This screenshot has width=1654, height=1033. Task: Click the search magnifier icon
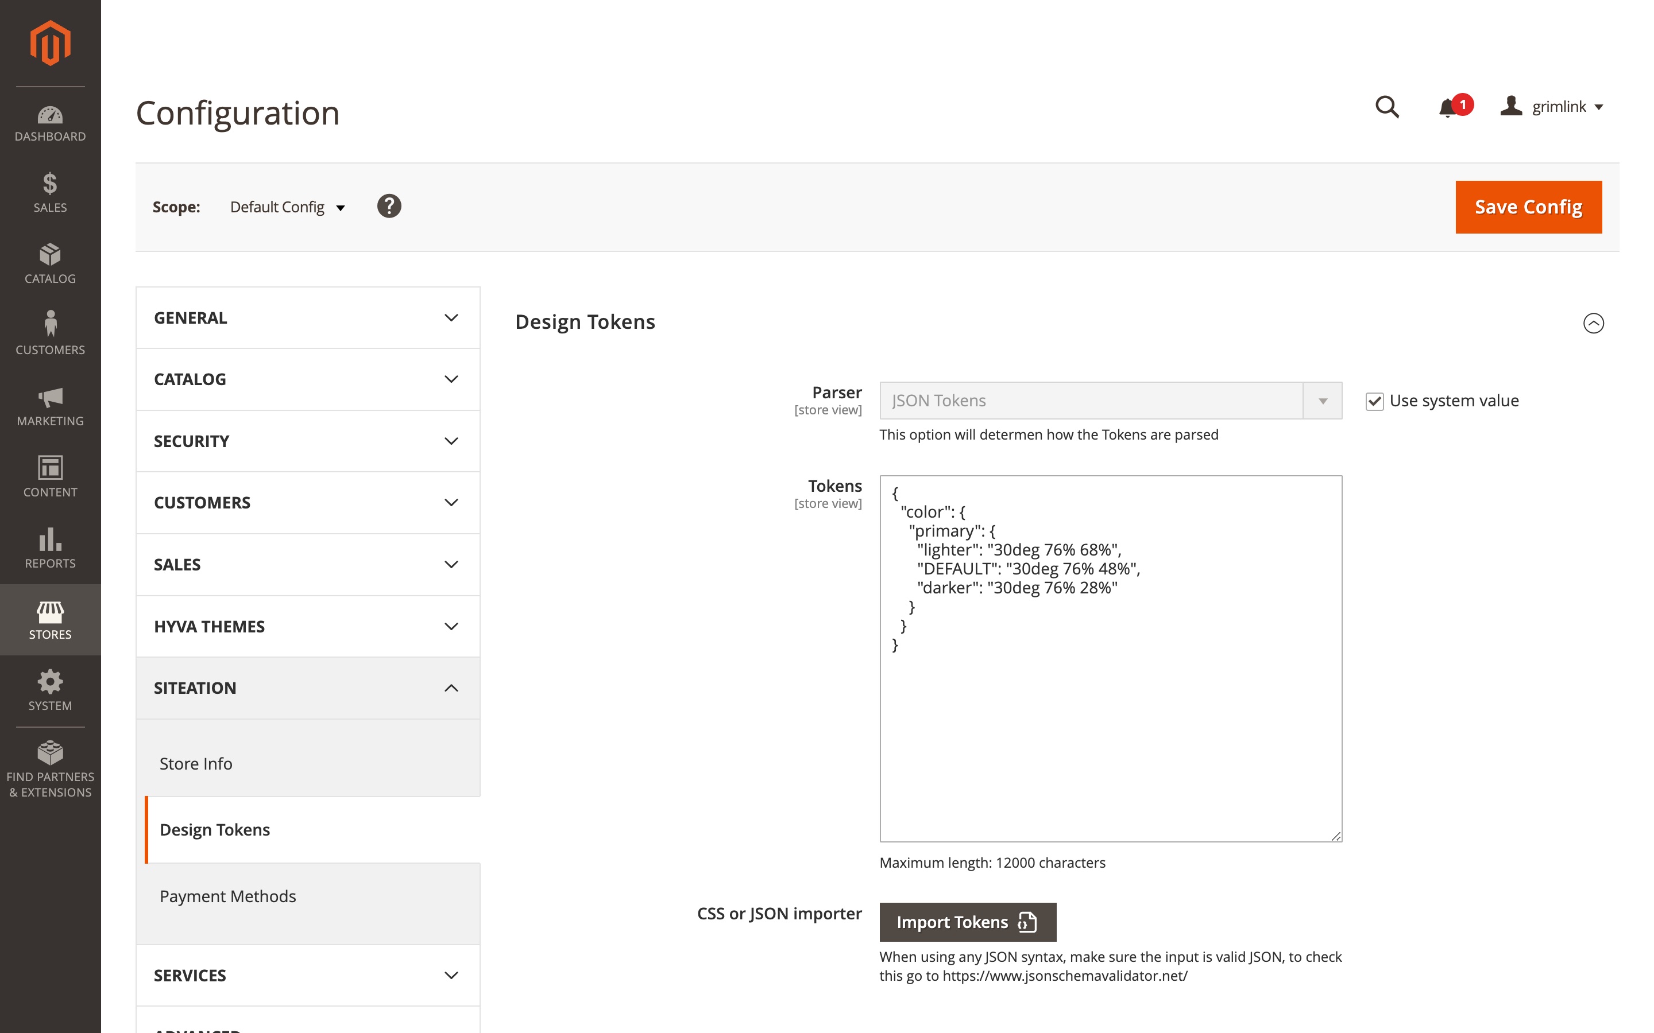[1387, 107]
